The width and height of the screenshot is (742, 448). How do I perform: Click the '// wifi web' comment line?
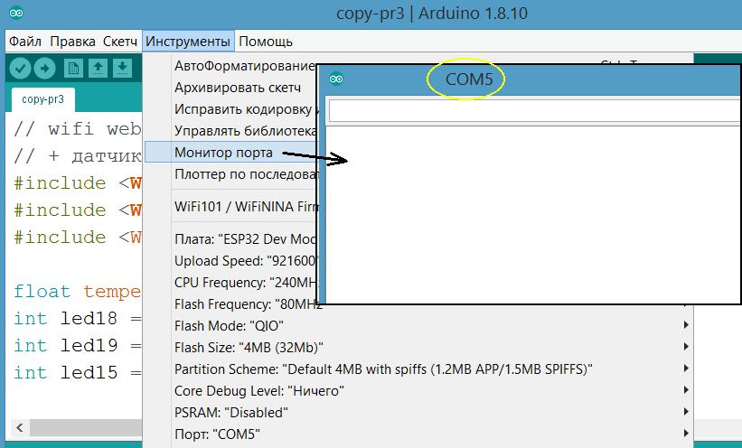coord(78,128)
